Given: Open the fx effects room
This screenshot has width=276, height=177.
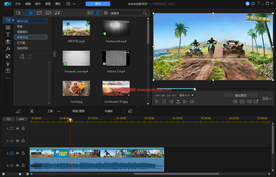Looking at the screenshot, I should [x=8, y=49].
